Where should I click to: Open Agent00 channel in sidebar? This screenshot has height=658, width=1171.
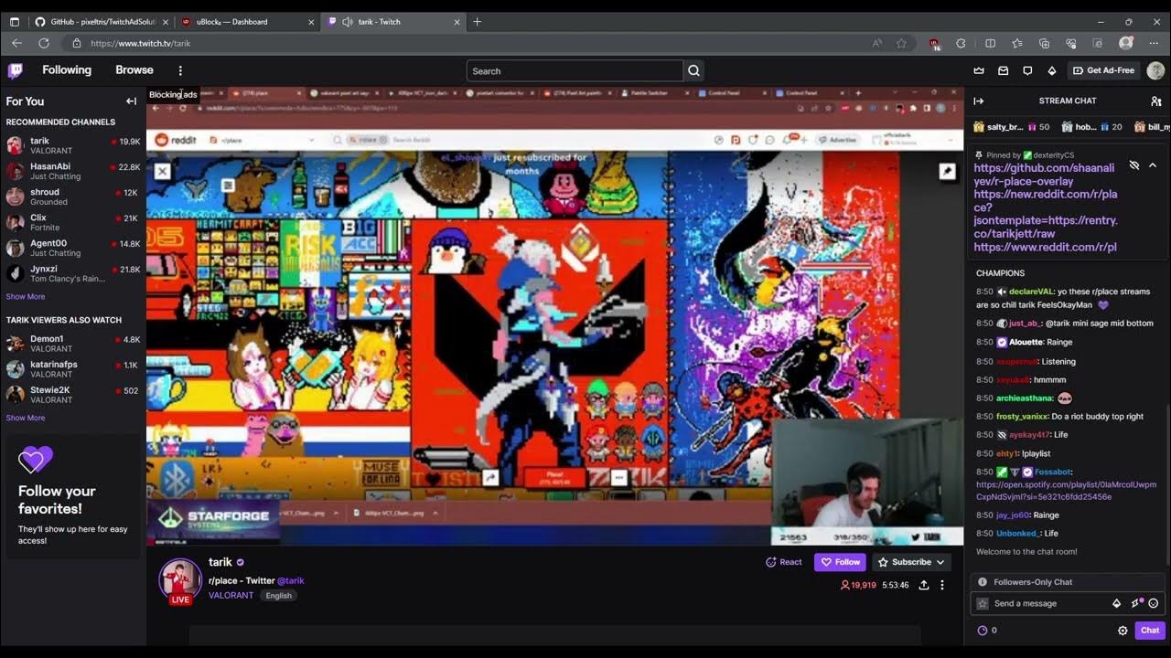click(x=73, y=248)
